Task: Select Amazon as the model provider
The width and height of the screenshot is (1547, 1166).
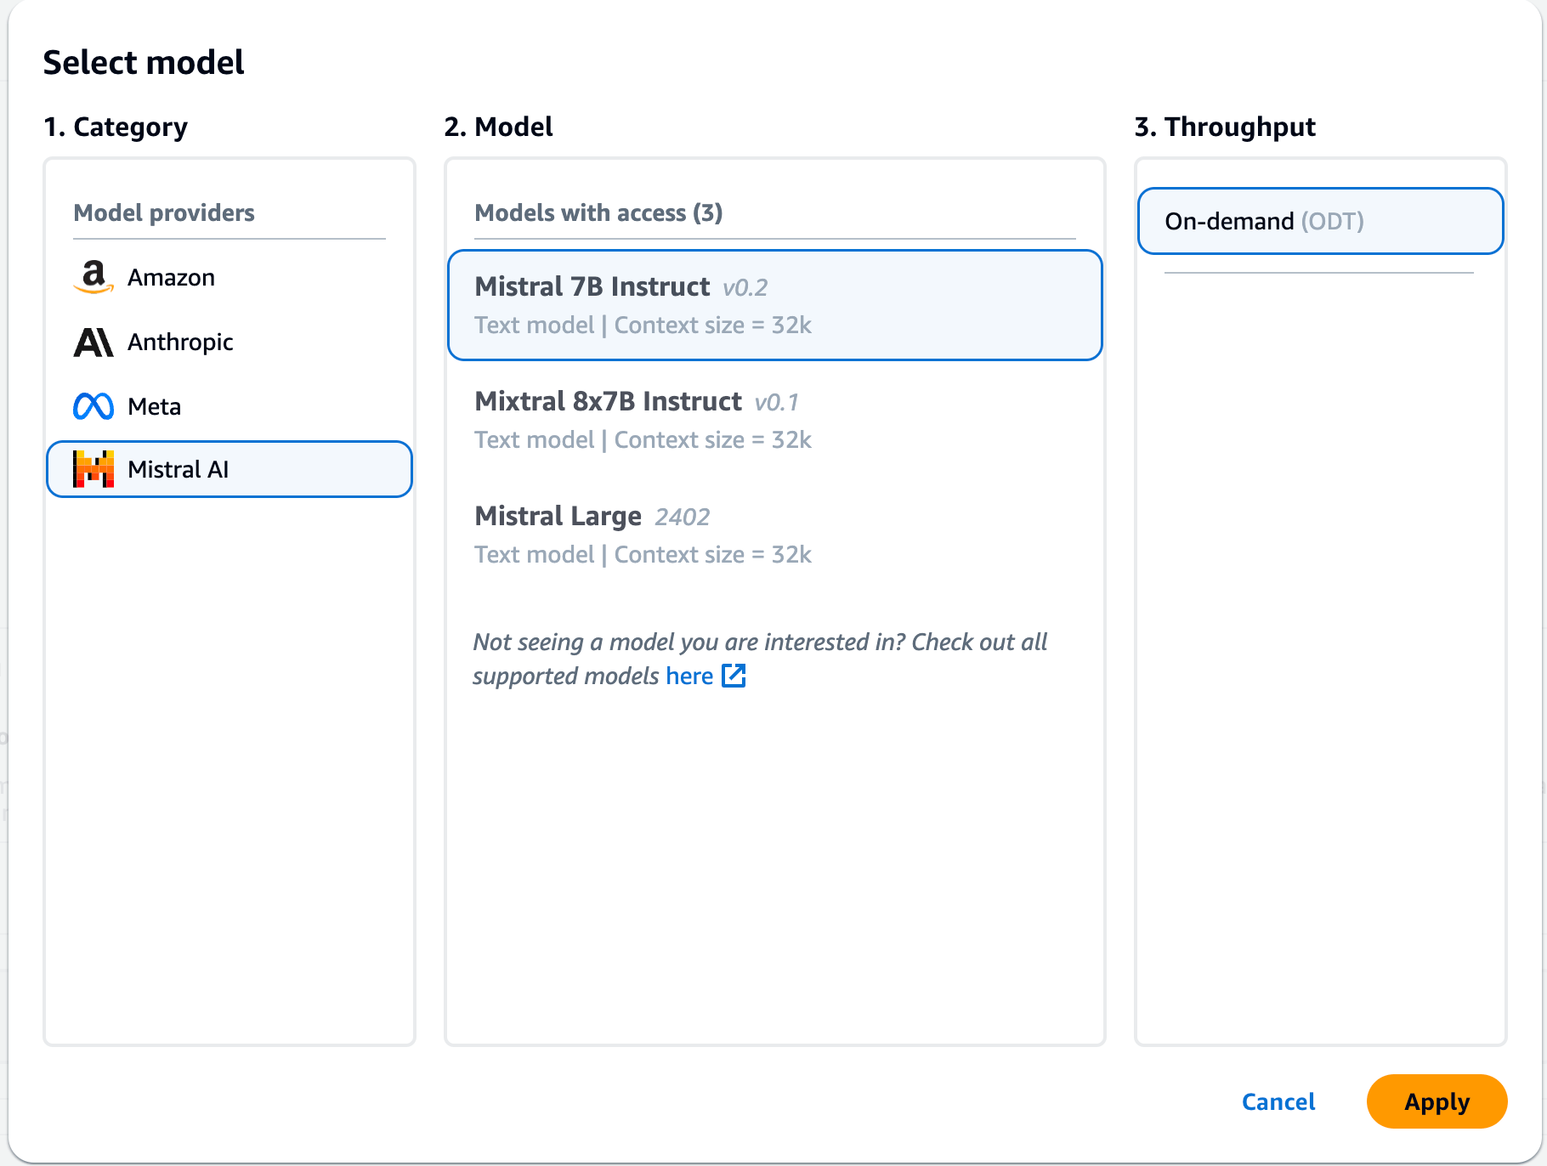Action: [171, 277]
